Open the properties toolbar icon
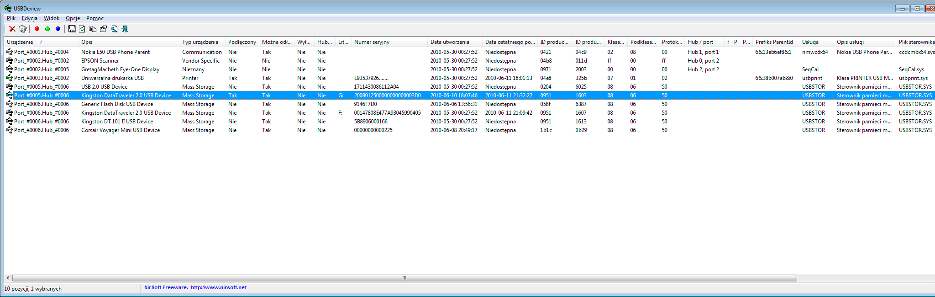 (103, 29)
